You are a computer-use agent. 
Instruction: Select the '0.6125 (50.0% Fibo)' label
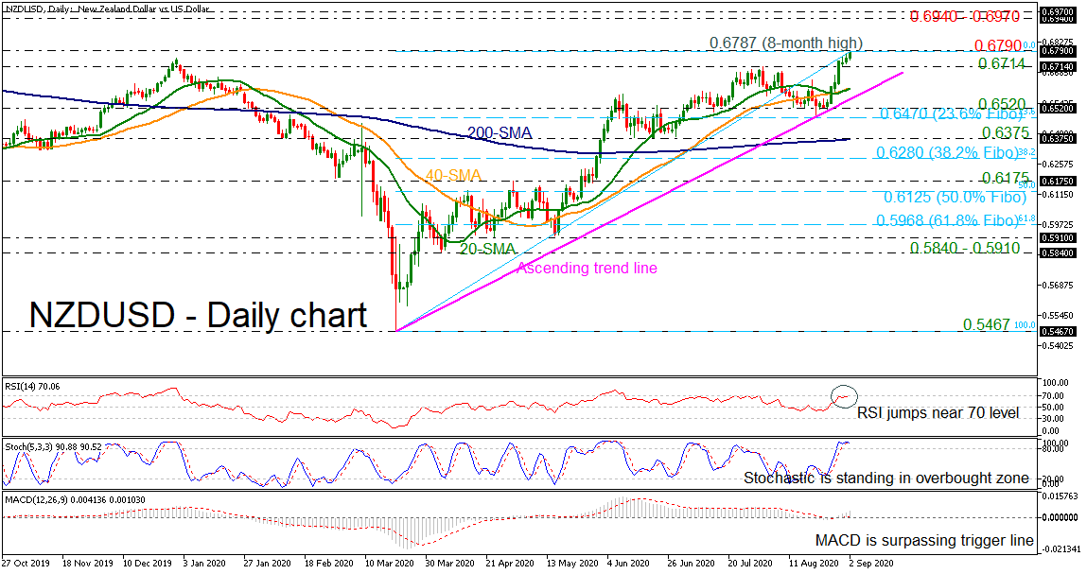pos(955,198)
